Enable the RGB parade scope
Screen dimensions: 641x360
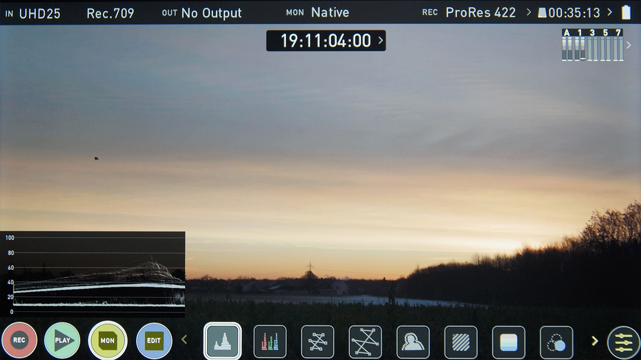[x=270, y=341]
